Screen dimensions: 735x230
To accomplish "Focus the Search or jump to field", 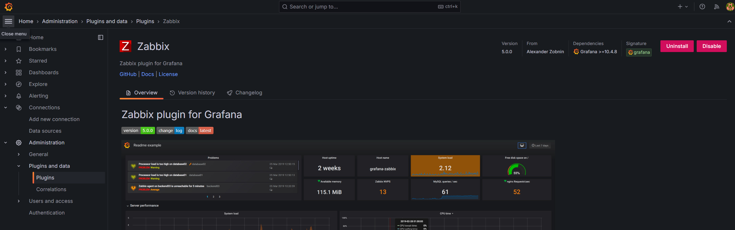I will (x=370, y=7).
